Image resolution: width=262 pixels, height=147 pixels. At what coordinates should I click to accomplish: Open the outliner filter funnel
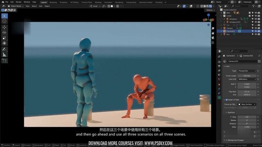(x=253, y=6)
